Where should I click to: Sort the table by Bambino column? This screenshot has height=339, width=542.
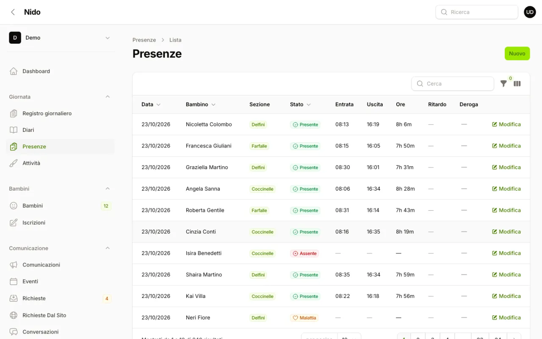[x=201, y=104]
